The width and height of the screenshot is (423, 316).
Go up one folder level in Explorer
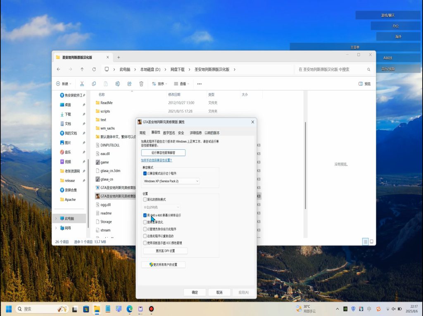click(82, 69)
